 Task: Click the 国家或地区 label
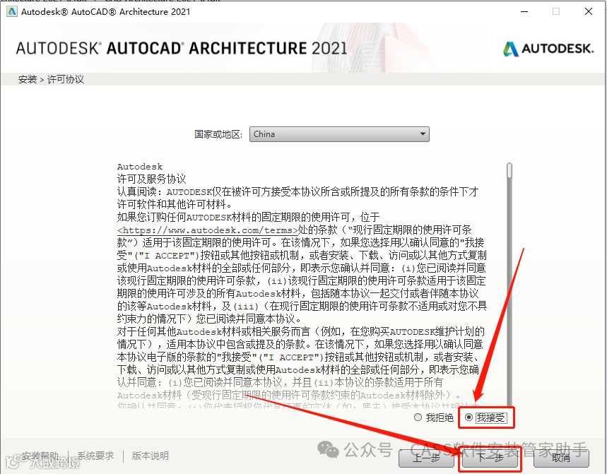[218, 134]
